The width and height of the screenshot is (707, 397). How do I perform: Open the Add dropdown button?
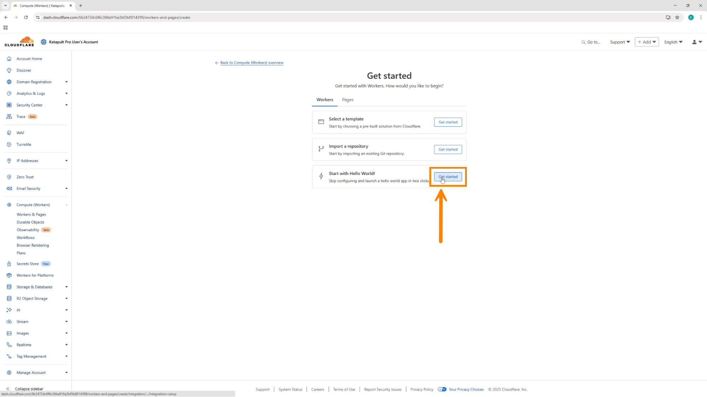click(x=647, y=42)
